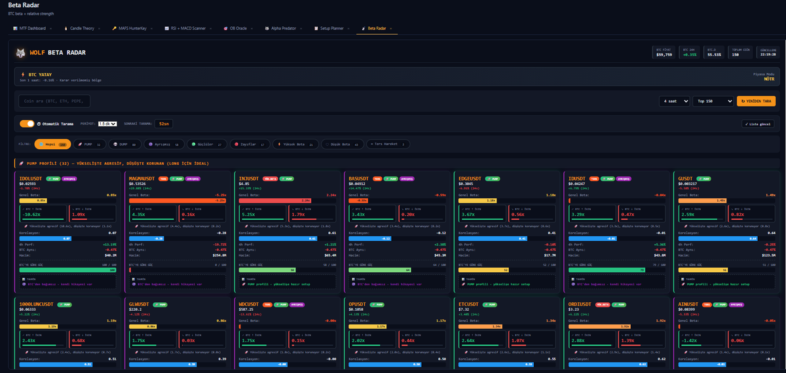This screenshot has width=786, height=373.
Task: Close the MAFS HunterKey tab
Action: tap(151, 29)
